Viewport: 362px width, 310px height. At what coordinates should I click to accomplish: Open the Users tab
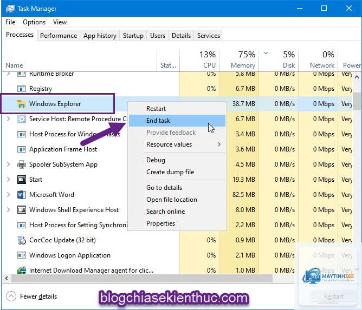(158, 36)
